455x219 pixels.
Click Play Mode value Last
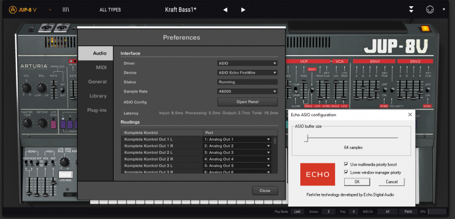click(297, 212)
